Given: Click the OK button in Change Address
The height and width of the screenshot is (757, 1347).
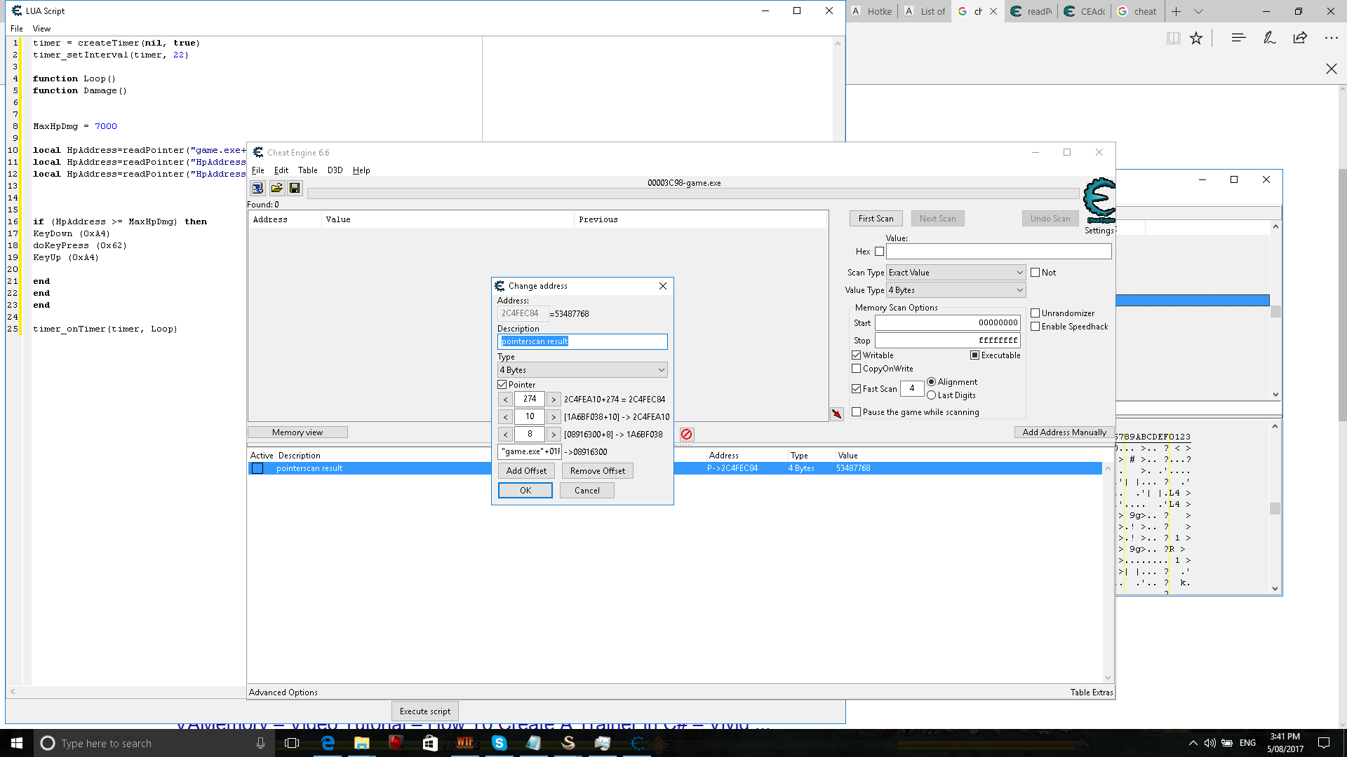Looking at the screenshot, I should 525,490.
